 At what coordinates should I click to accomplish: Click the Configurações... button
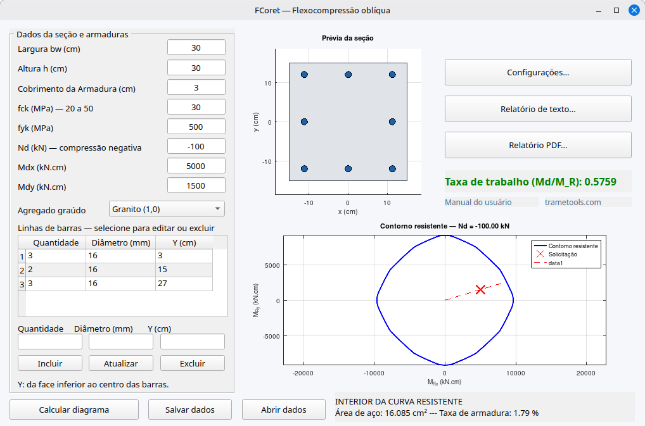pos(538,72)
